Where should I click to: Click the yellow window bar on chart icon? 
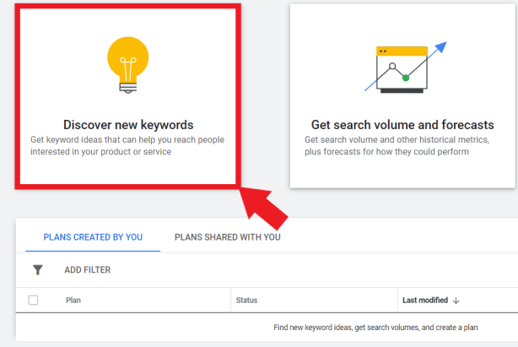(402, 52)
